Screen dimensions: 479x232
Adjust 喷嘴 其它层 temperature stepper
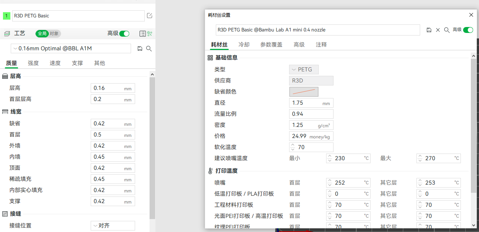pyautogui.click(x=420, y=183)
